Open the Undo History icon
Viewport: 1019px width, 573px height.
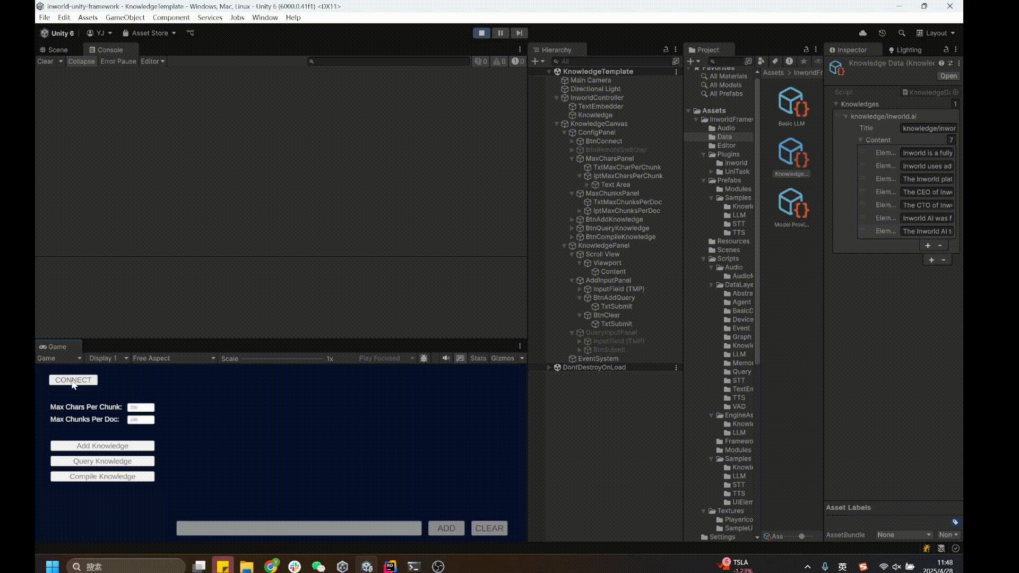[882, 33]
